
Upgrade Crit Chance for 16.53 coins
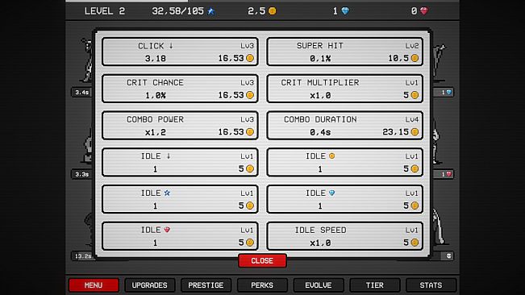[x=180, y=89]
